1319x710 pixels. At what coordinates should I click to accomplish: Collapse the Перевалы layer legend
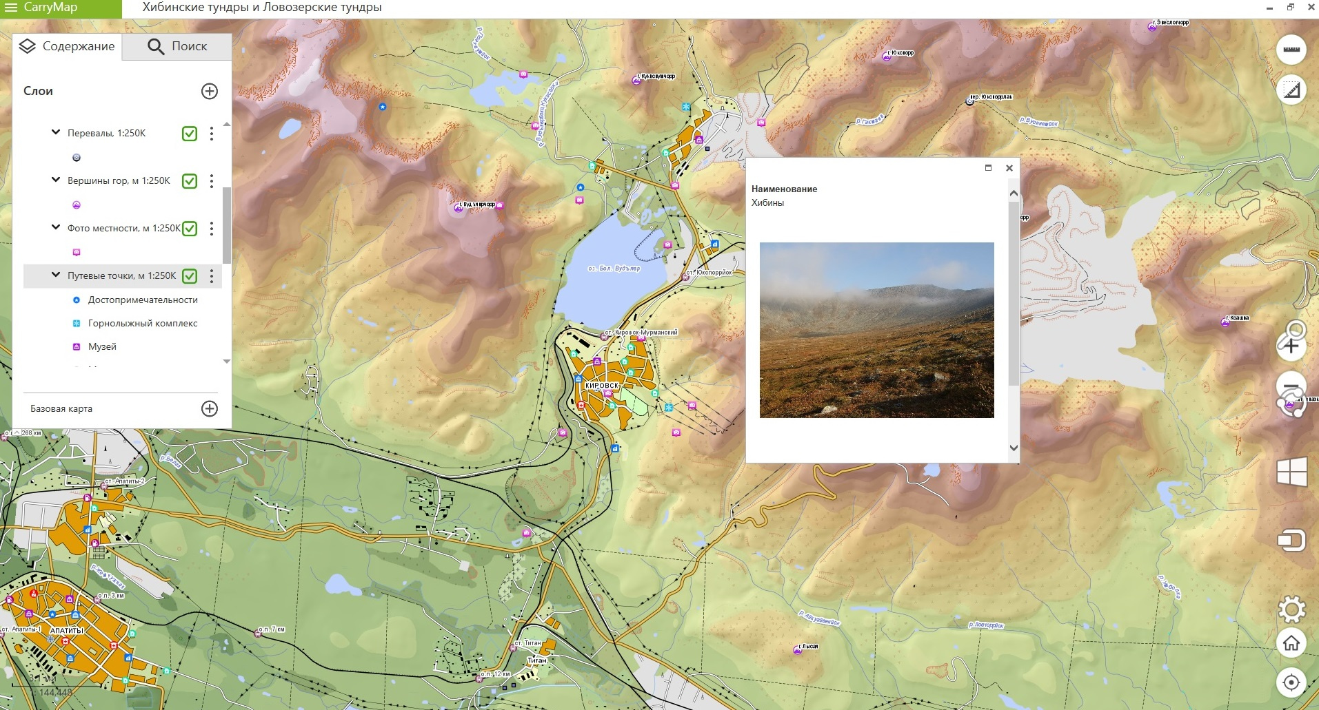[x=56, y=132]
